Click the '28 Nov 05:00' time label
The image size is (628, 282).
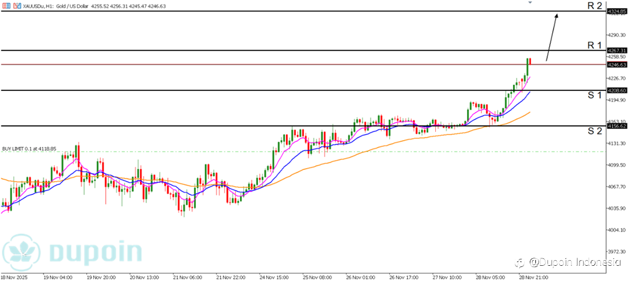tap(490, 277)
